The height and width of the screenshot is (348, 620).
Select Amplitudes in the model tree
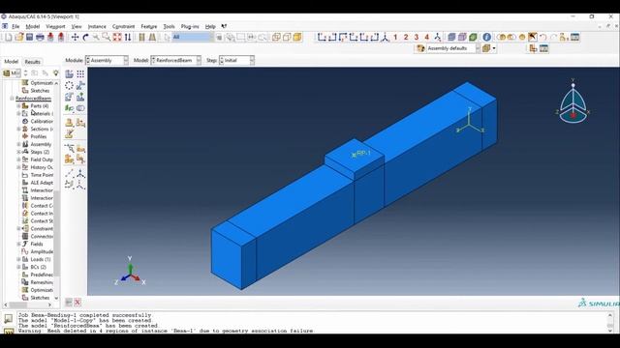click(x=42, y=251)
